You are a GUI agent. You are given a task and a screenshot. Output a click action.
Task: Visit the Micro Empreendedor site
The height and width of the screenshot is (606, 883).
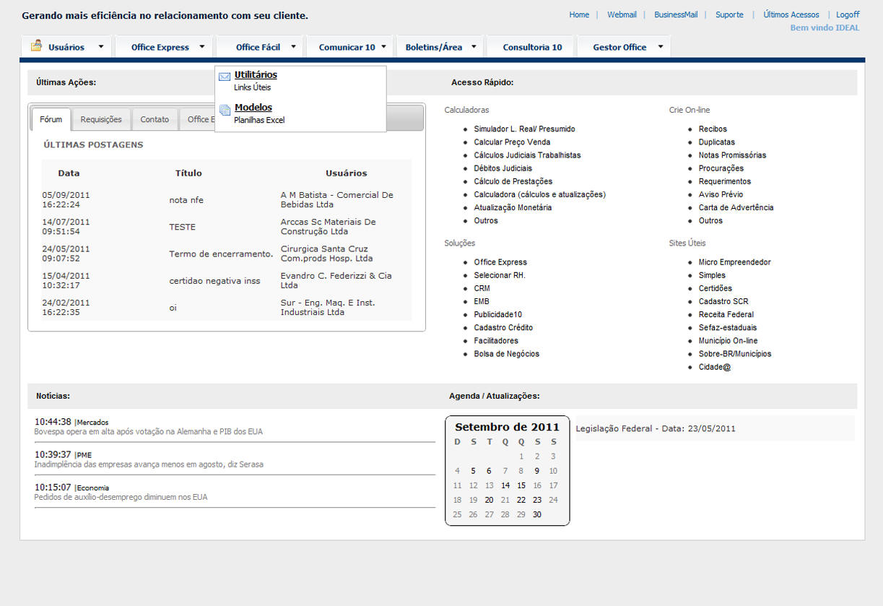coord(734,262)
